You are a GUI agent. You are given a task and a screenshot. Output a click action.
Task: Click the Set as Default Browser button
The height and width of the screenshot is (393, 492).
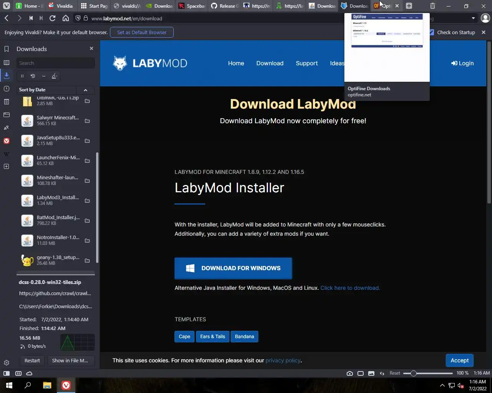[142, 32]
